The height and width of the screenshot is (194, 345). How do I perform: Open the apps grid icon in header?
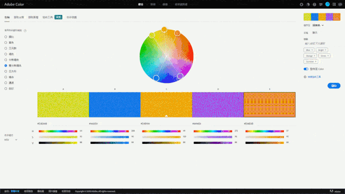pyautogui.click(x=334, y=4)
